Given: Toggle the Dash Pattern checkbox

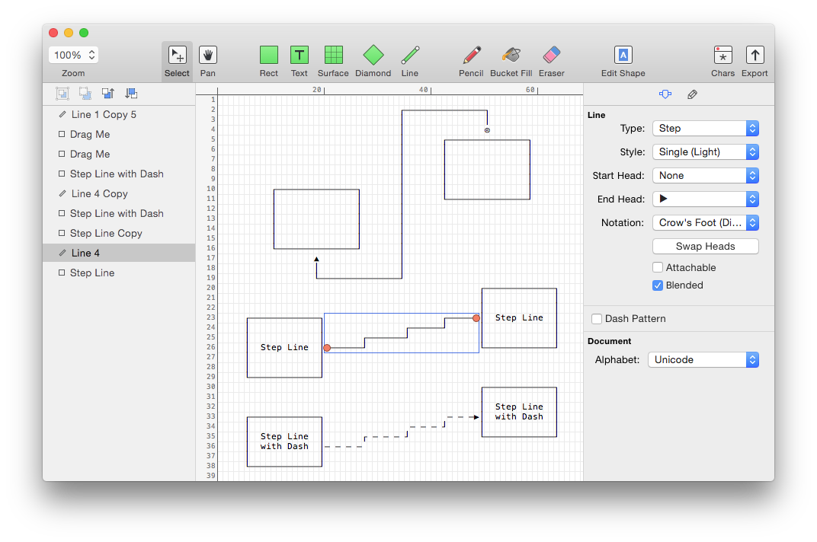Looking at the screenshot, I should point(598,319).
